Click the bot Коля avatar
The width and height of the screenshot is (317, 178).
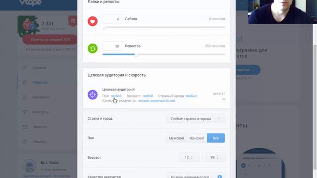(29, 166)
